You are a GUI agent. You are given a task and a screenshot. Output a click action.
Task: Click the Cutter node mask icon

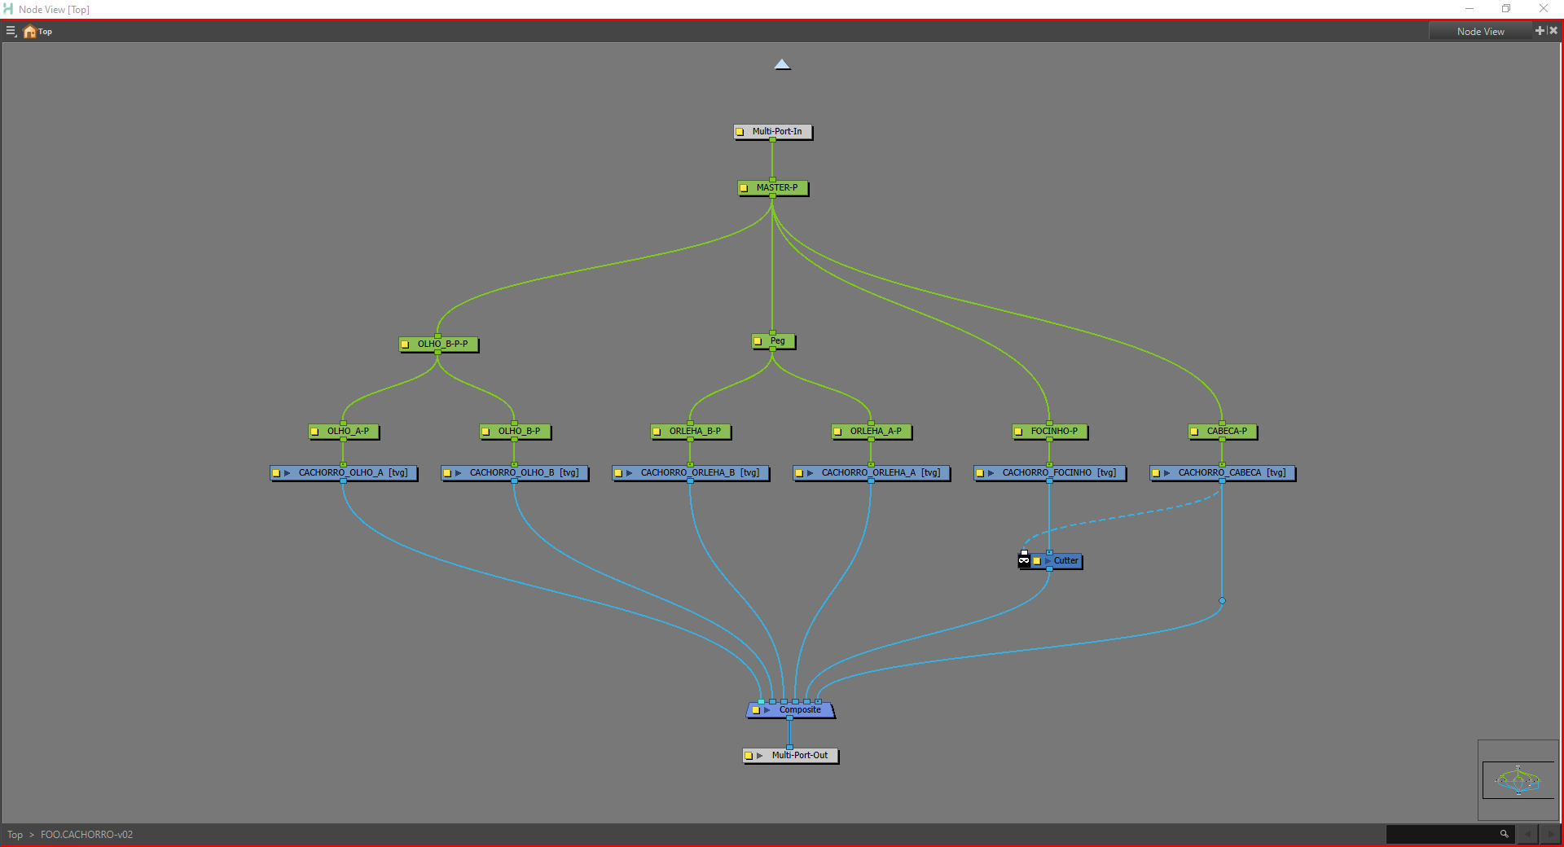(x=1024, y=559)
